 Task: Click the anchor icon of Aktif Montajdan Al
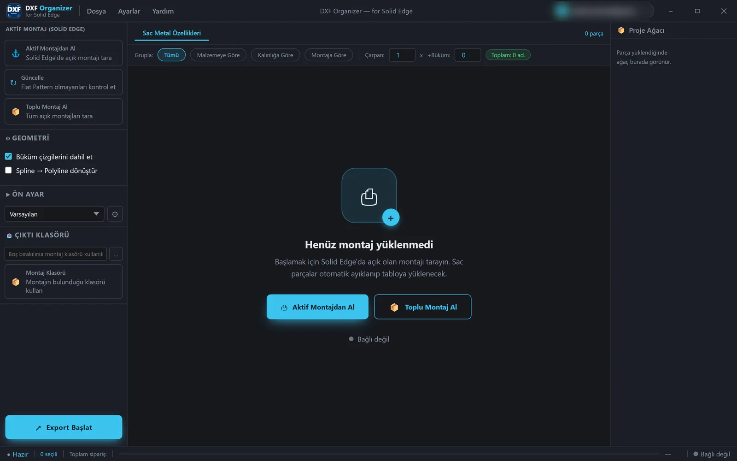coord(16,53)
